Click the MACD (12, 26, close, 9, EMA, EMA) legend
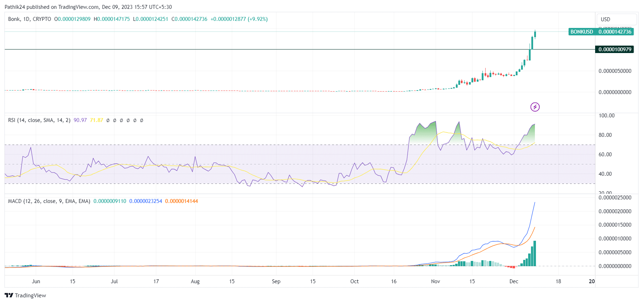 pos(49,201)
